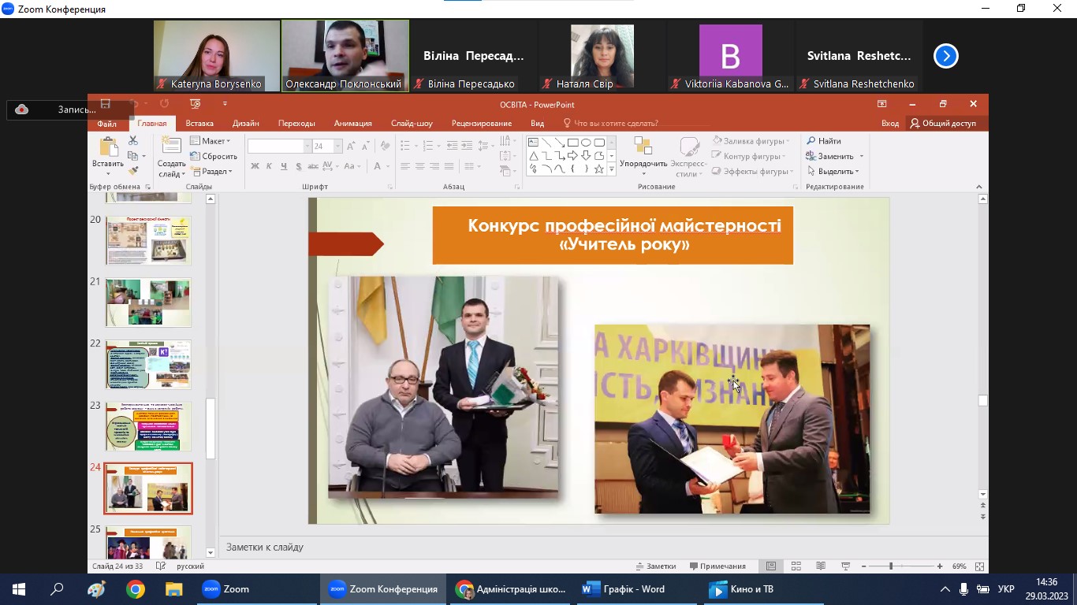Open the Вставка ribbon tab

(x=199, y=124)
